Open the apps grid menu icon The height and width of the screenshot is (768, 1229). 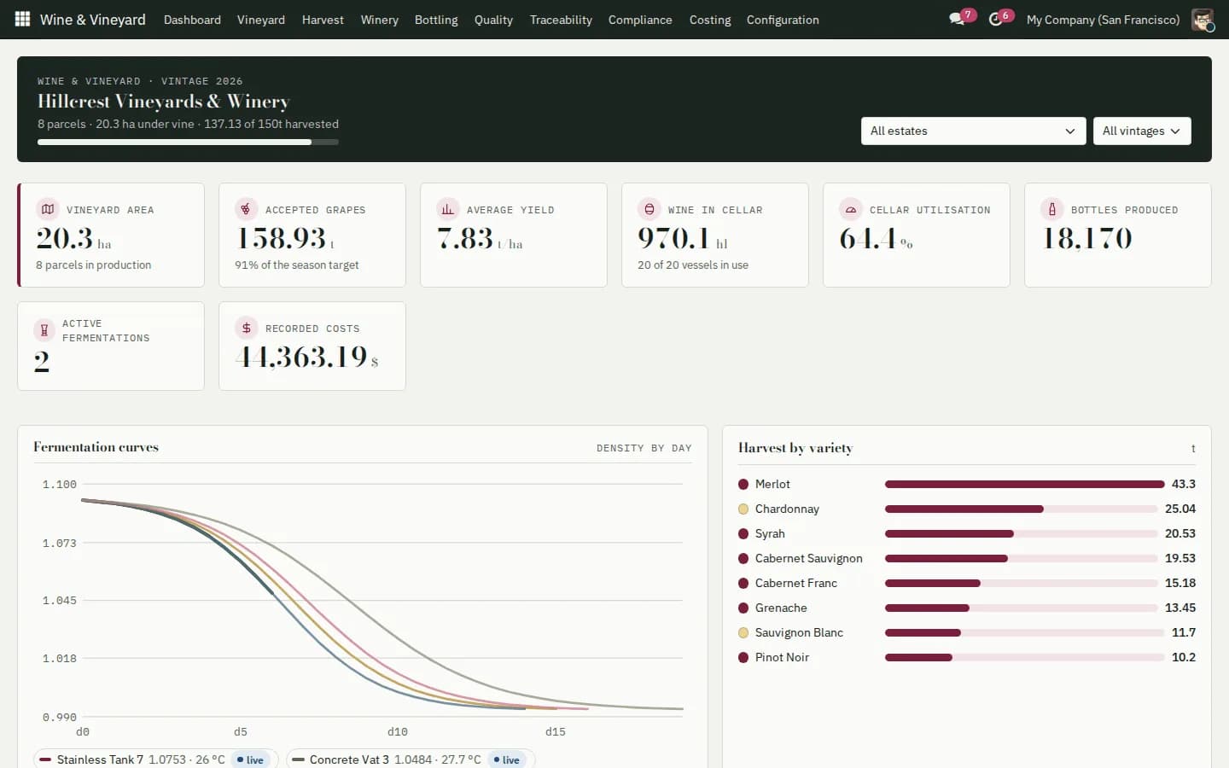[x=22, y=19]
